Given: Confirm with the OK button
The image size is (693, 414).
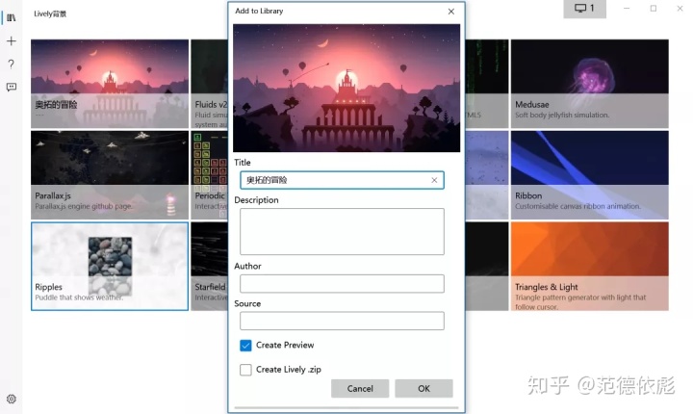Looking at the screenshot, I should click(423, 388).
